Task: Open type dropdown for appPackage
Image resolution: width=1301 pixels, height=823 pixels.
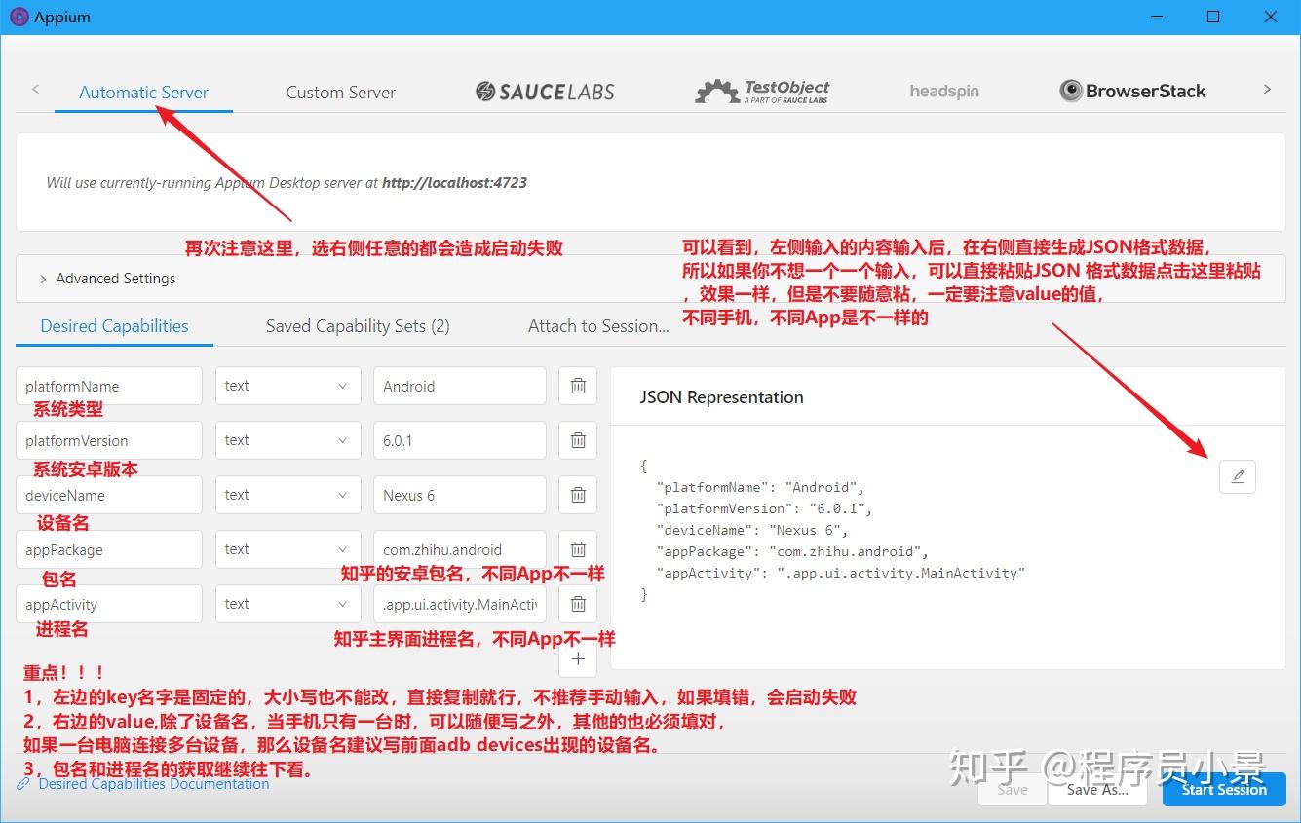Action: [287, 549]
